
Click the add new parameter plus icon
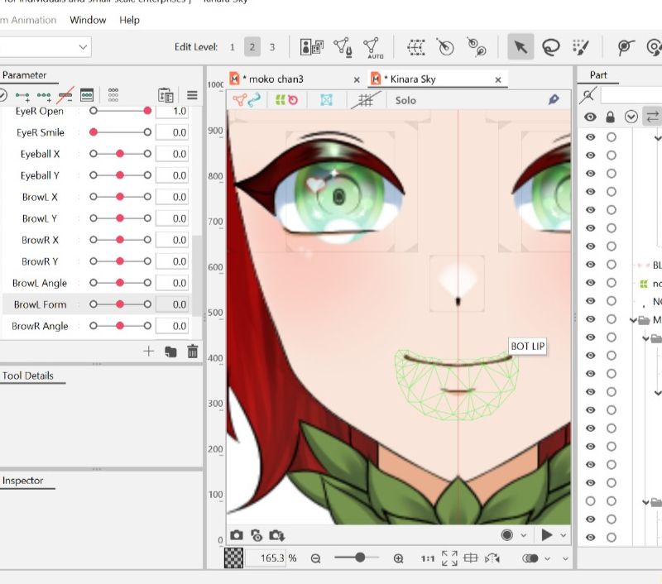[149, 352]
